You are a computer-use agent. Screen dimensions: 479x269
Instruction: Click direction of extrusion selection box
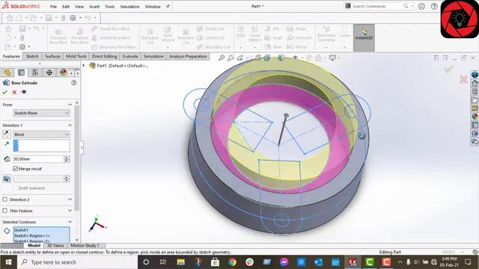point(42,146)
